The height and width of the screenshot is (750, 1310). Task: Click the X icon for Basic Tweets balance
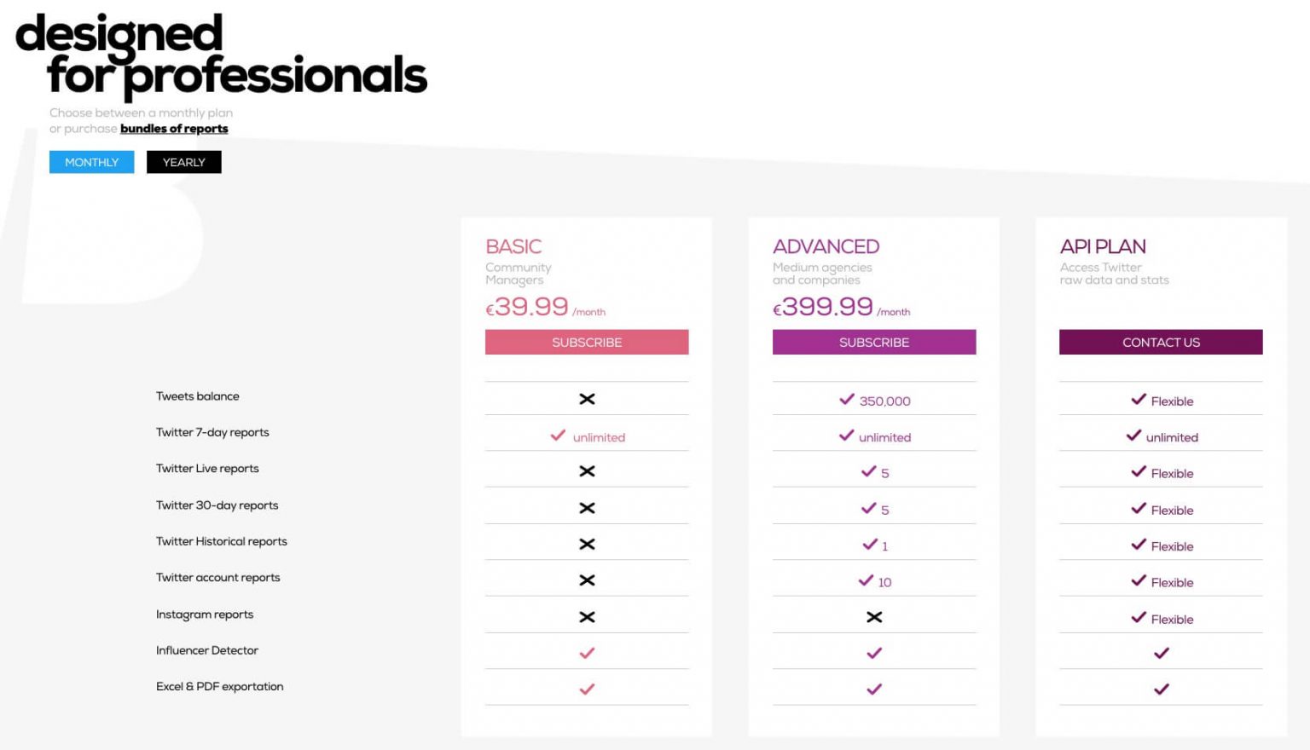(x=587, y=399)
